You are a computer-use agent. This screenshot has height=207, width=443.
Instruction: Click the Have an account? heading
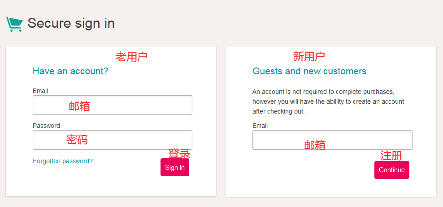click(x=70, y=71)
